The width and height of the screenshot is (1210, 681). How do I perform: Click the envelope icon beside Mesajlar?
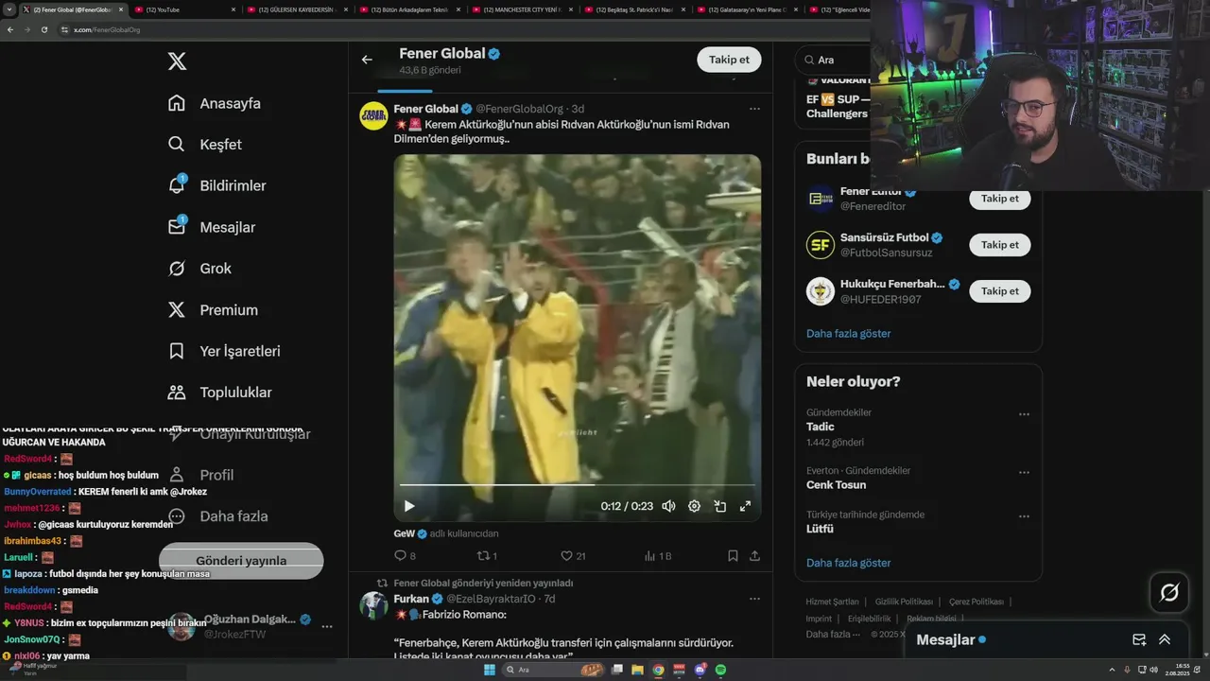click(x=177, y=227)
